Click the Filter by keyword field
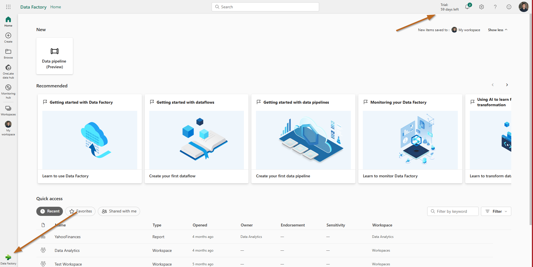Screen dimensions: 533x267 click(453, 211)
